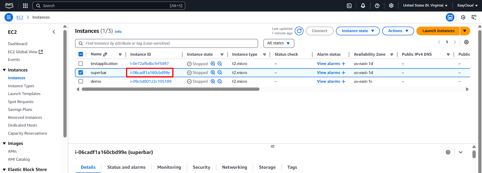This screenshot has width=482, height=173.
Task: Zoom in filter for superbar state
Action: click(x=213, y=73)
